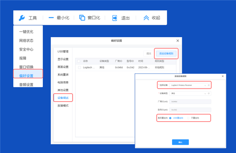Switch to the USB管理 tab

pyautogui.click(x=63, y=51)
